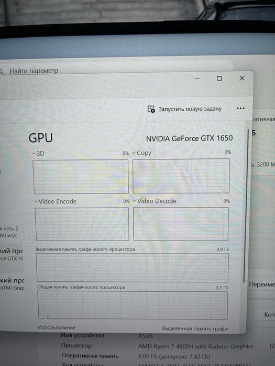The image size is (275, 366).
Task: Click the Copy usage graph
Action: tap(181, 176)
